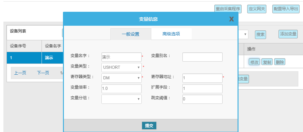Open the 变量类型 USHORT dropdown
The height and width of the screenshot is (132, 303).
(122, 68)
